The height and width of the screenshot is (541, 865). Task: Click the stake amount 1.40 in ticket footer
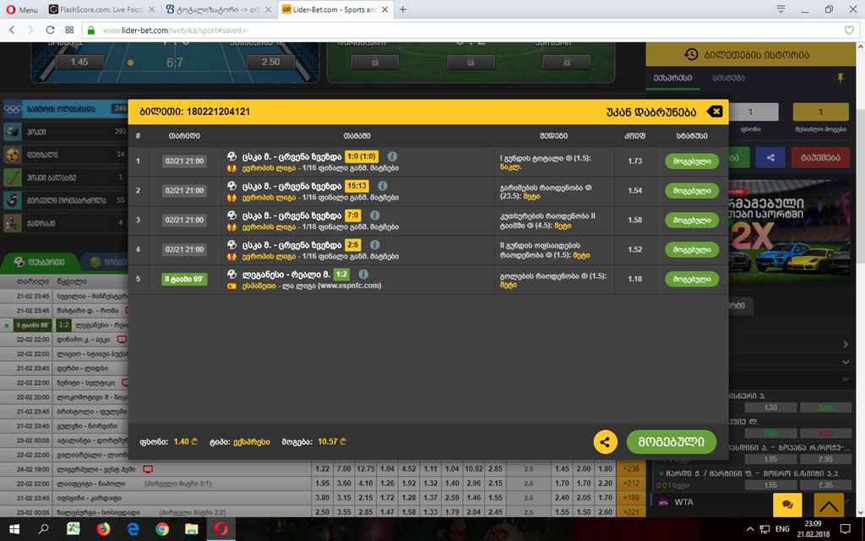(x=185, y=441)
